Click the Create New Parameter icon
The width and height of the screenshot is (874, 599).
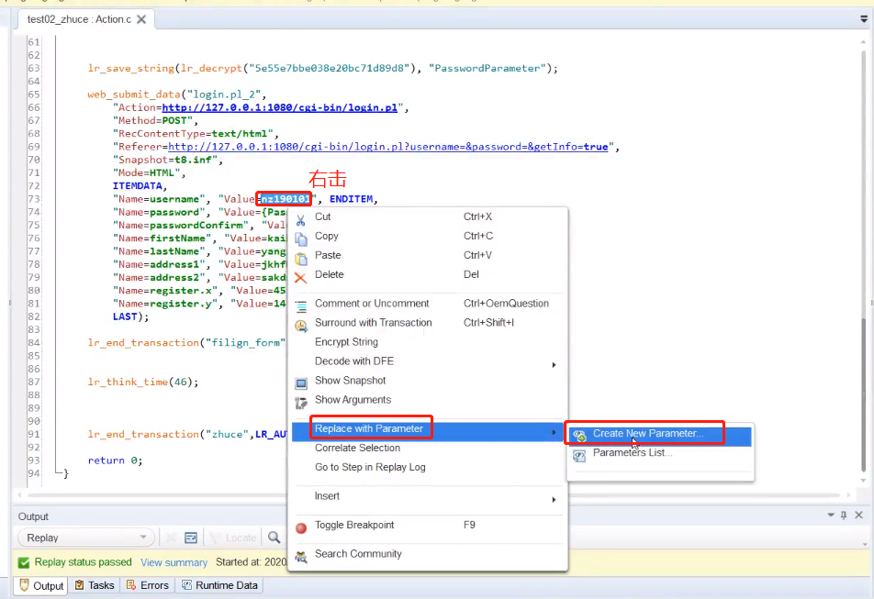[579, 436]
